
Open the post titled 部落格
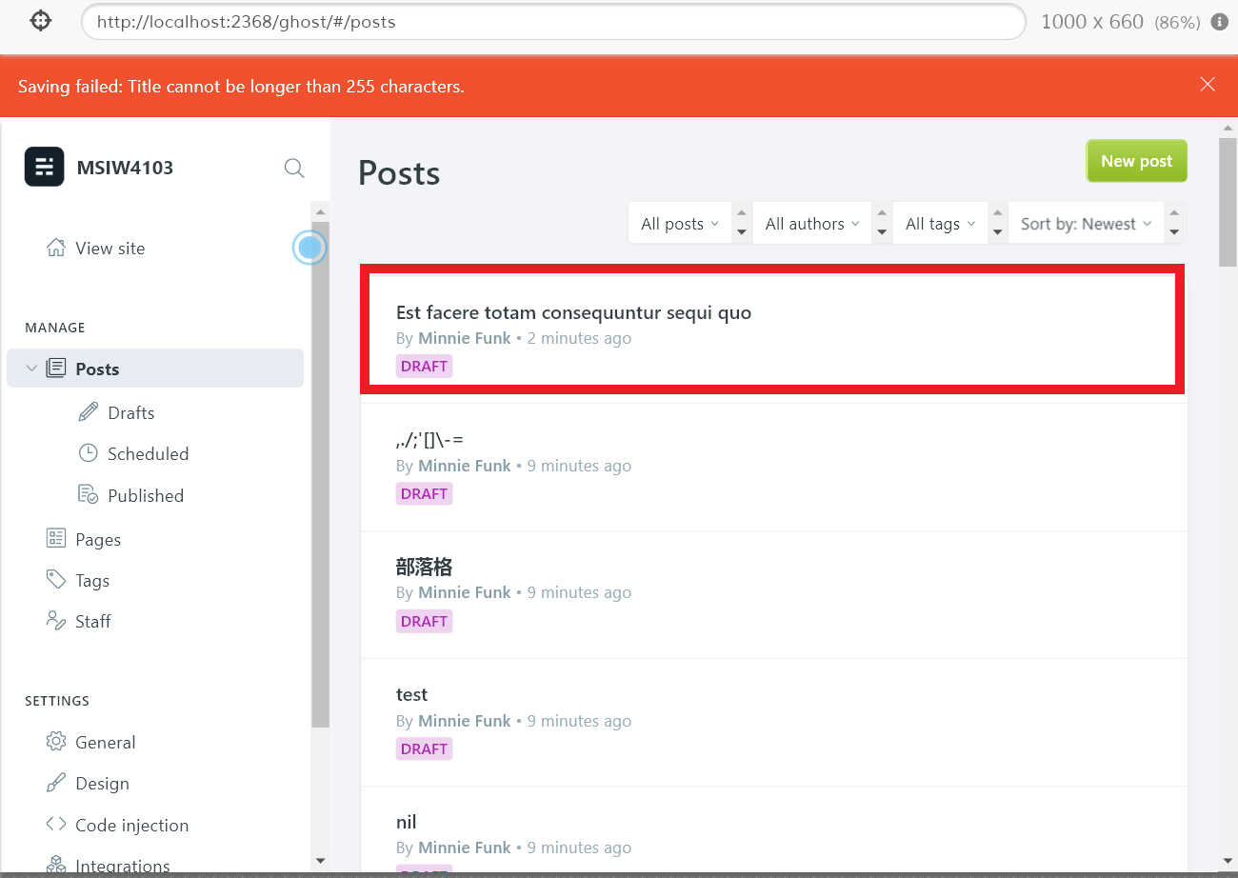point(425,566)
